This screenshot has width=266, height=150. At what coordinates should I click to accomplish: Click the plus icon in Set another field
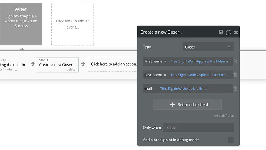[x=172, y=104]
